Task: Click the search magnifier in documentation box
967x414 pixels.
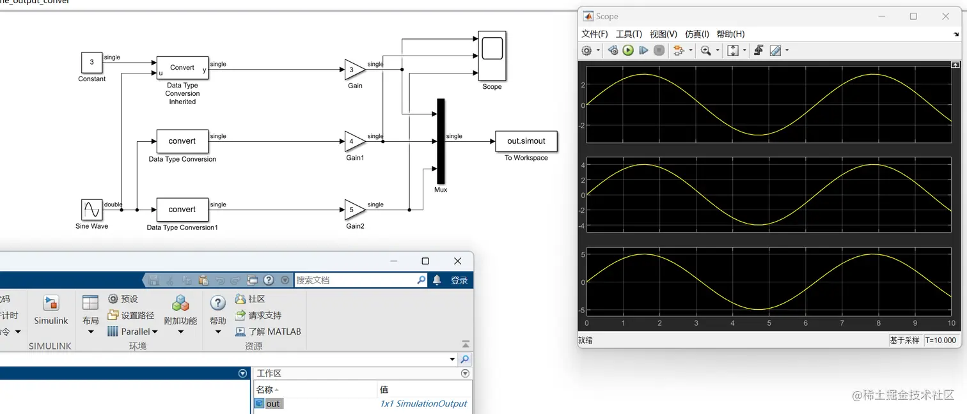Action: pos(421,280)
